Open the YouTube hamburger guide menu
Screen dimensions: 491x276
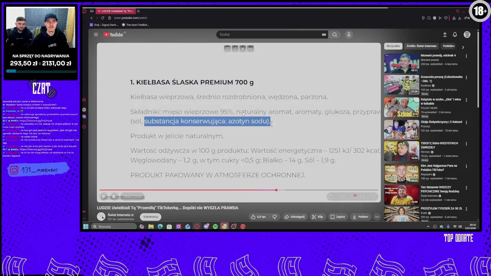click(96, 34)
